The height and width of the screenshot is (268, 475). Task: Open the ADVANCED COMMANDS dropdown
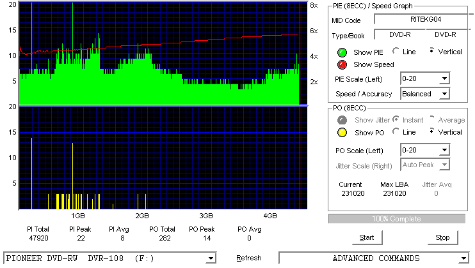[374, 258]
